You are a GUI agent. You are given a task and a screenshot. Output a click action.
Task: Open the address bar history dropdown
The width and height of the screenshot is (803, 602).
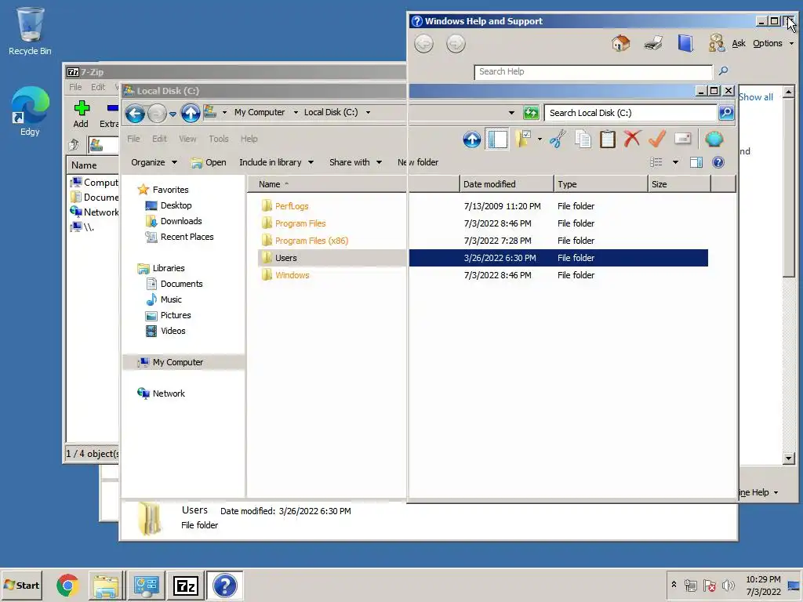click(x=511, y=113)
